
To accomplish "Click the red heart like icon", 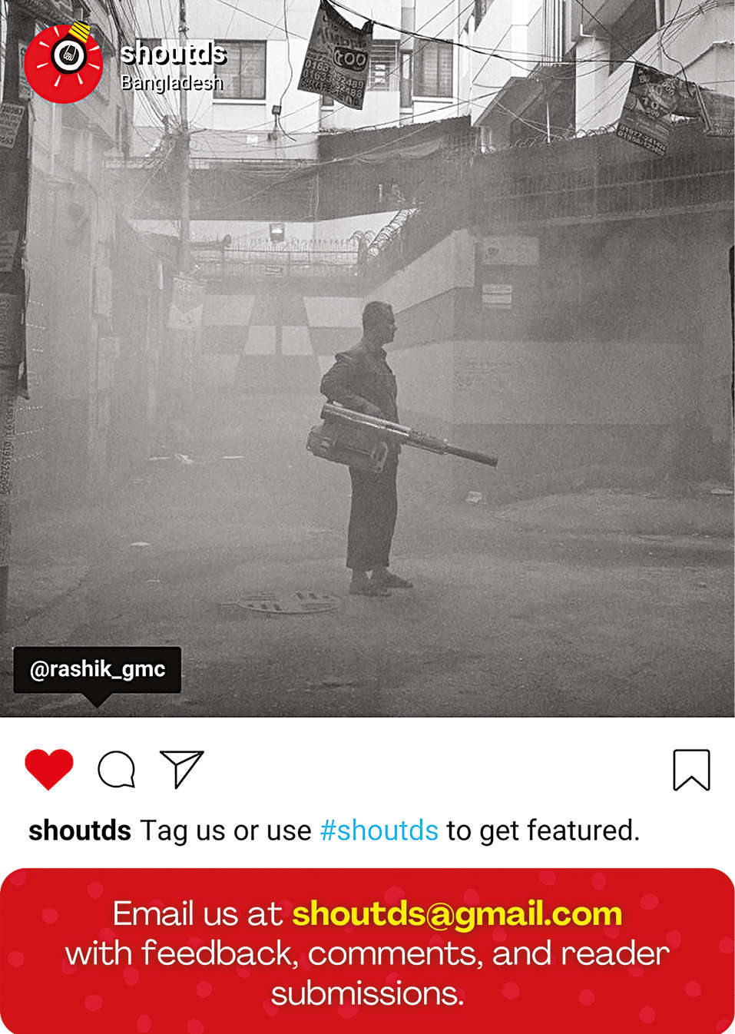I will (x=49, y=769).
